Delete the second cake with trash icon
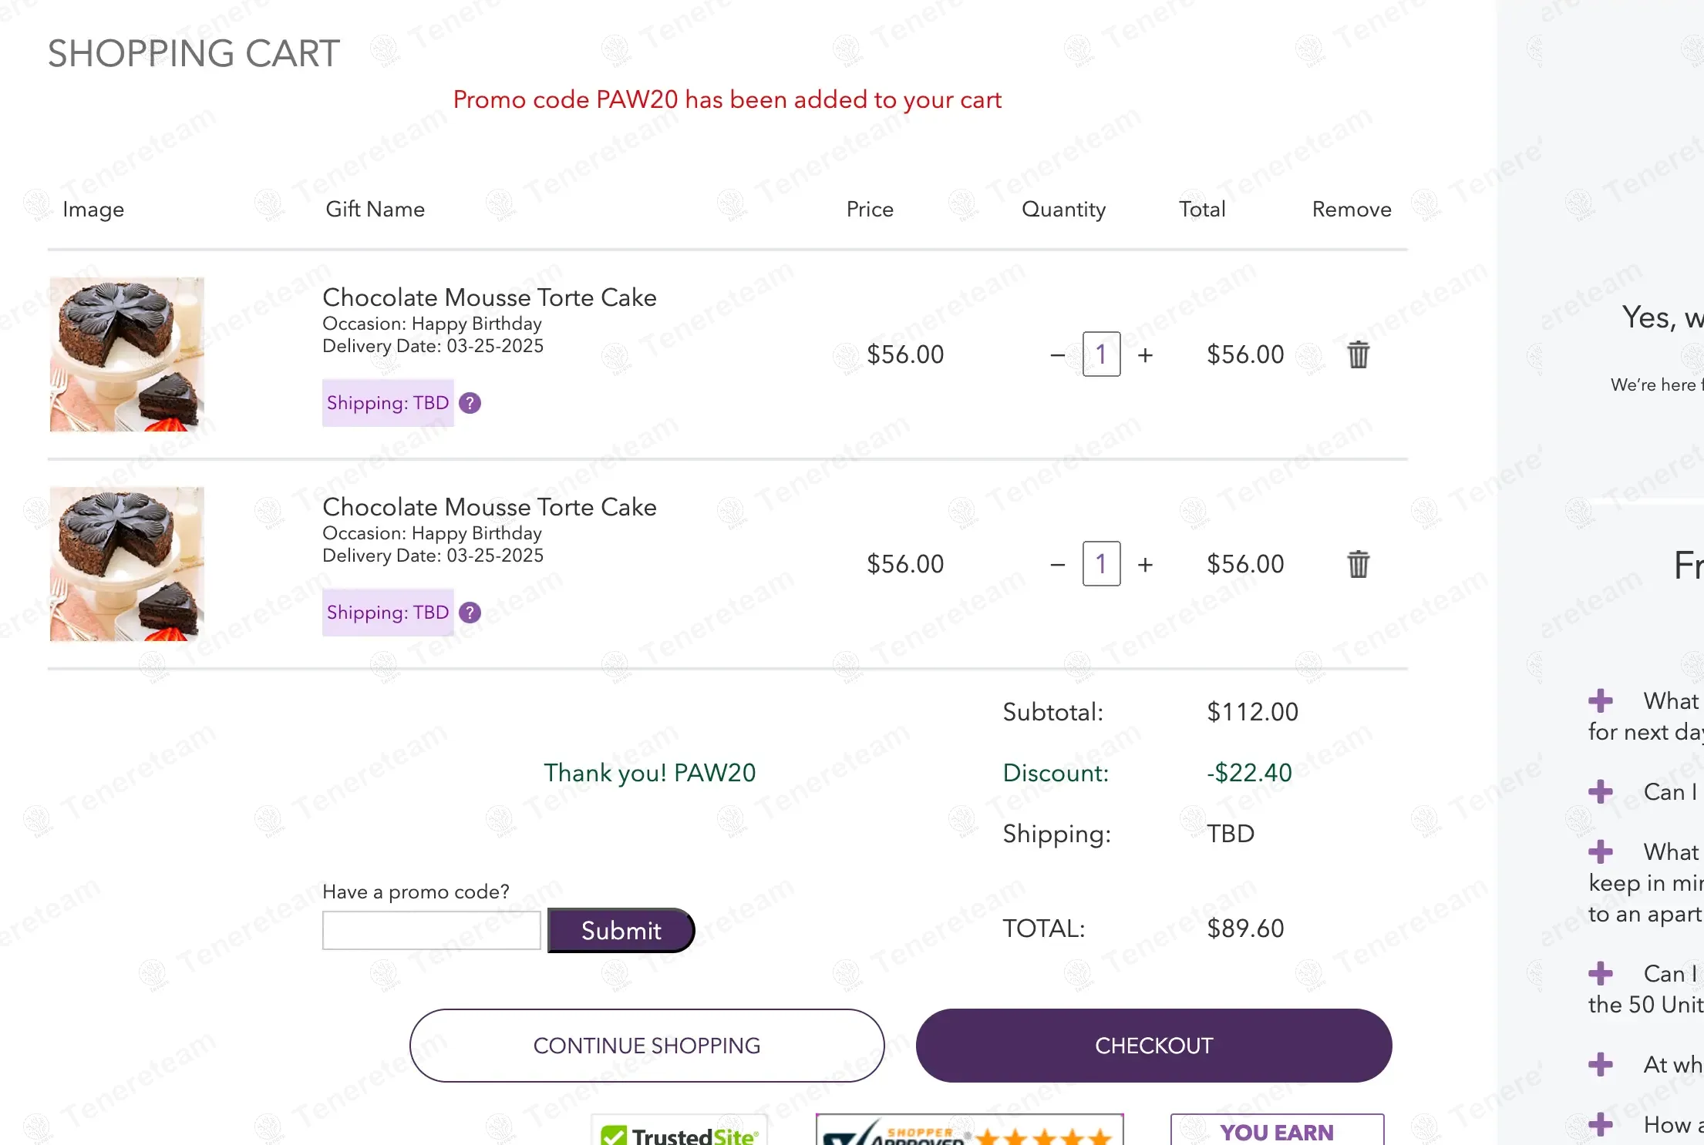Viewport: 1704px width, 1145px height. pyautogui.click(x=1358, y=564)
